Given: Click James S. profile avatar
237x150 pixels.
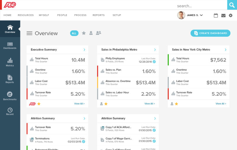Looking at the screenshot, I should (x=181, y=15).
